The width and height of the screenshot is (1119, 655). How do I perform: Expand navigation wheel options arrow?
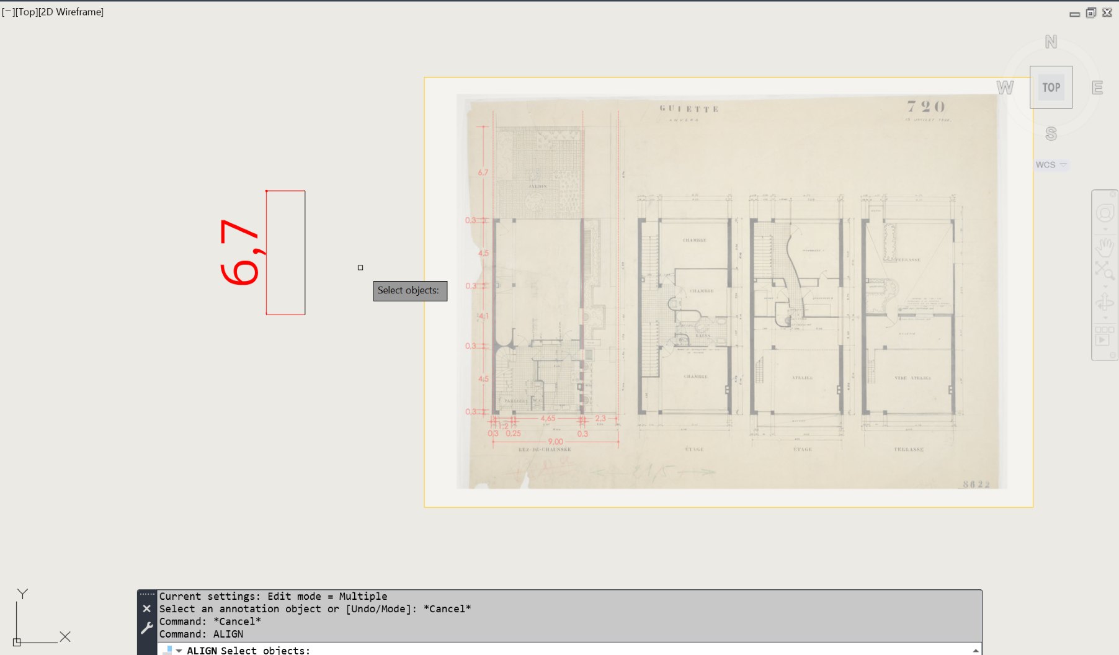coord(1105,229)
